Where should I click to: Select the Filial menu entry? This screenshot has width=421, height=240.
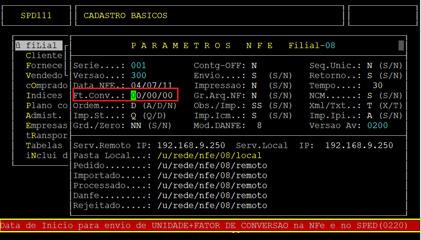(x=38, y=46)
